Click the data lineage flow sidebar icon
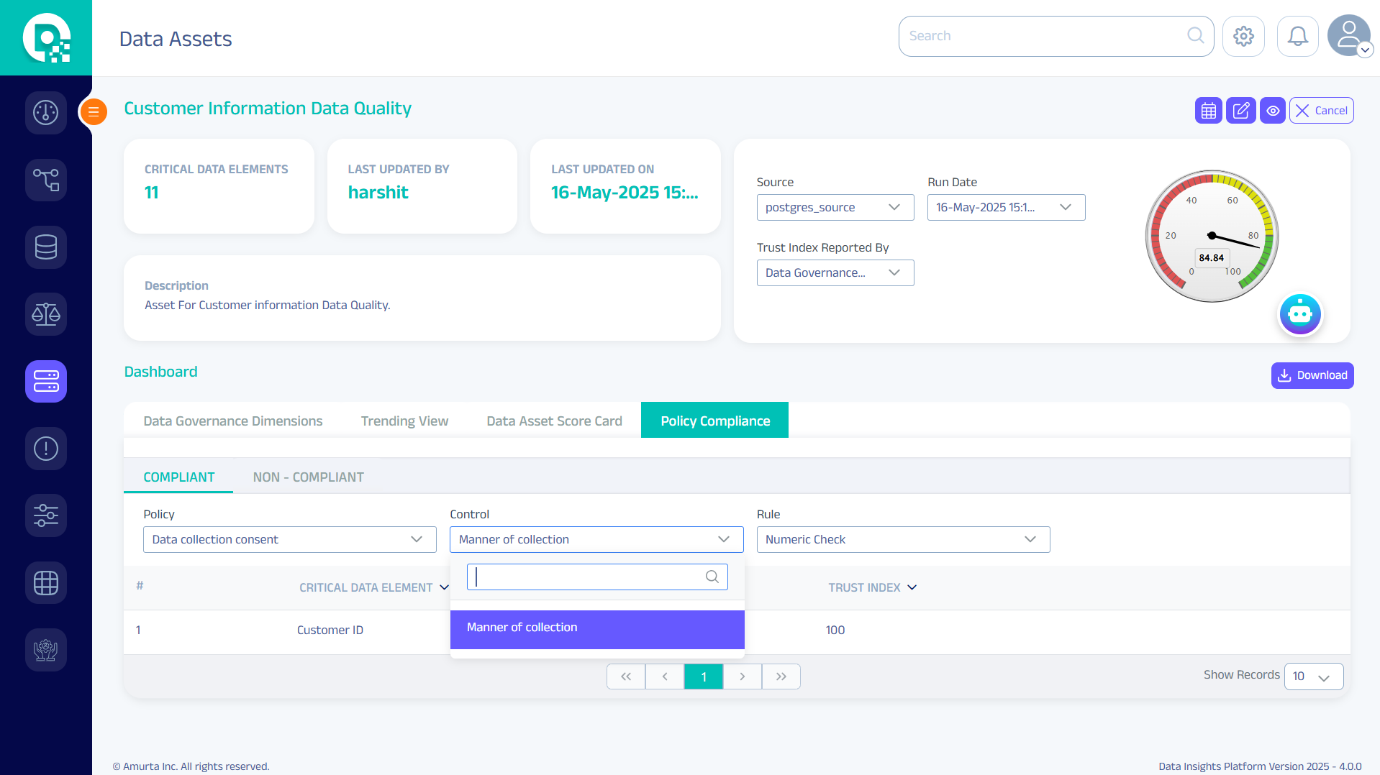 tap(45, 180)
